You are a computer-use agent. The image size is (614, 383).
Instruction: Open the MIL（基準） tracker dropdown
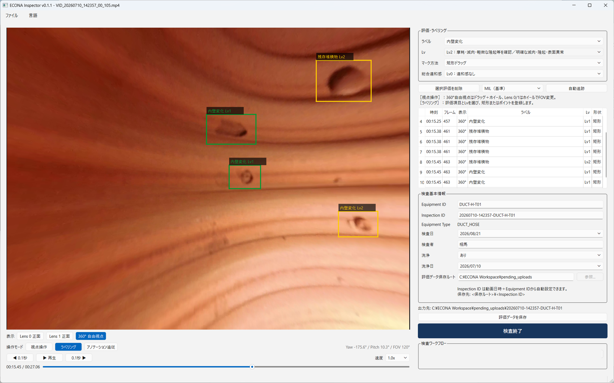pos(512,88)
